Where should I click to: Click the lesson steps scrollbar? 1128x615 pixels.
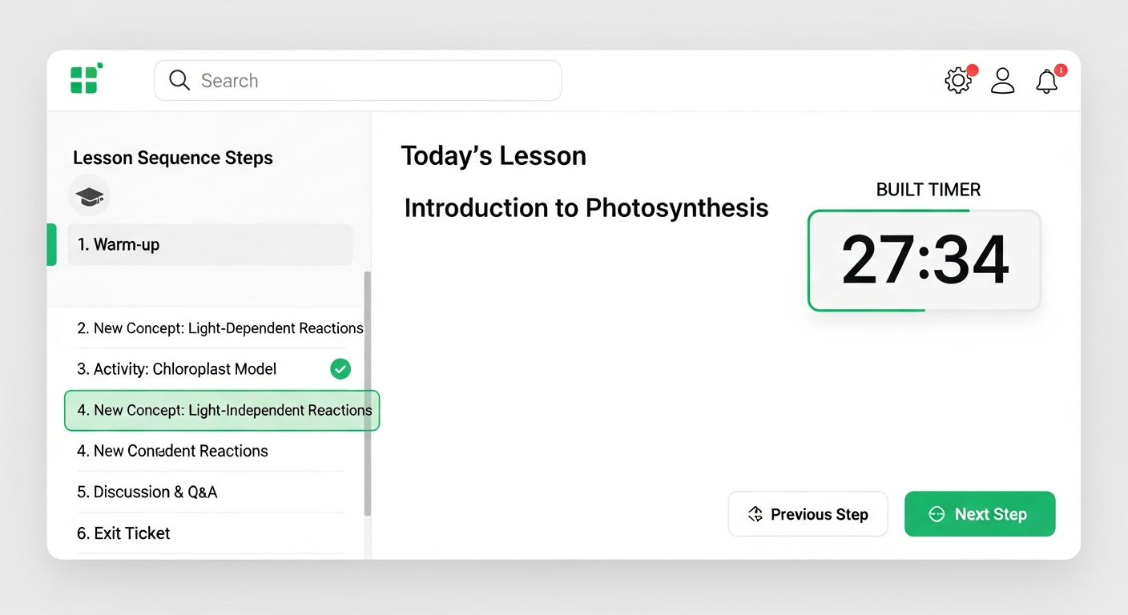[x=368, y=392]
